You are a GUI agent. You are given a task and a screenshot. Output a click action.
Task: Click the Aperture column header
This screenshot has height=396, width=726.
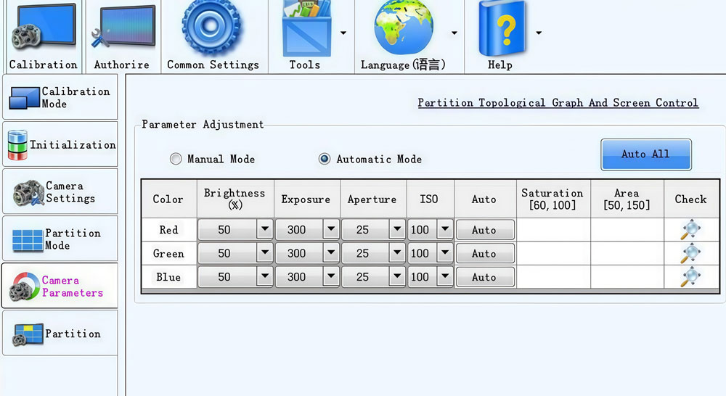click(373, 199)
